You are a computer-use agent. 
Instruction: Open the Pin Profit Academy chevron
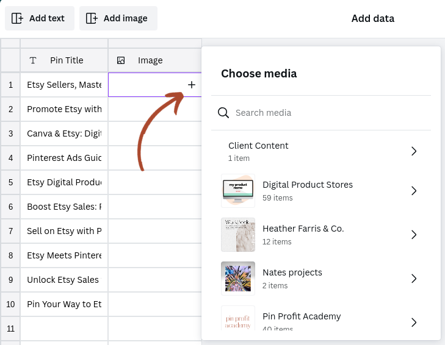(414, 322)
